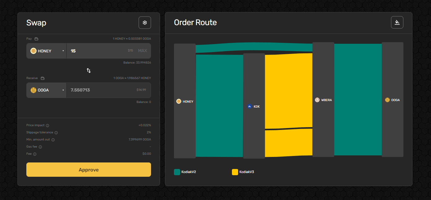Click the Order Route color fill icon
Image resolution: width=431 pixels, height=200 pixels.
(x=397, y=22)
